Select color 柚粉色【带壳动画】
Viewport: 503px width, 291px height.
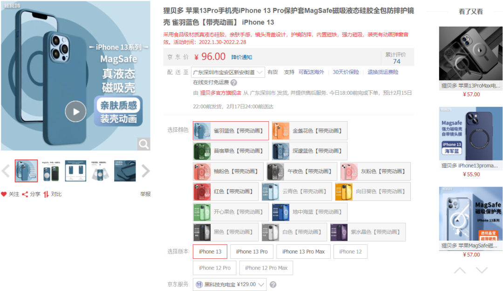coord(228,172)
